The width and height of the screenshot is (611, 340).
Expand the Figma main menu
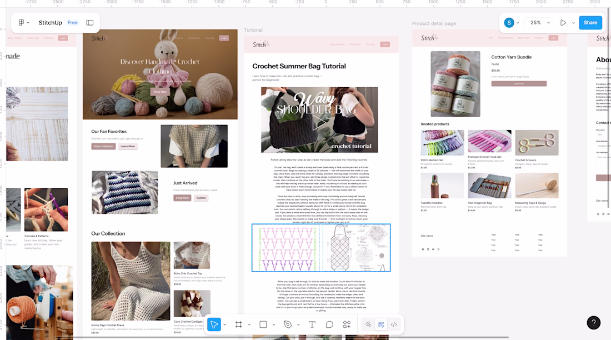pos(23,23)
